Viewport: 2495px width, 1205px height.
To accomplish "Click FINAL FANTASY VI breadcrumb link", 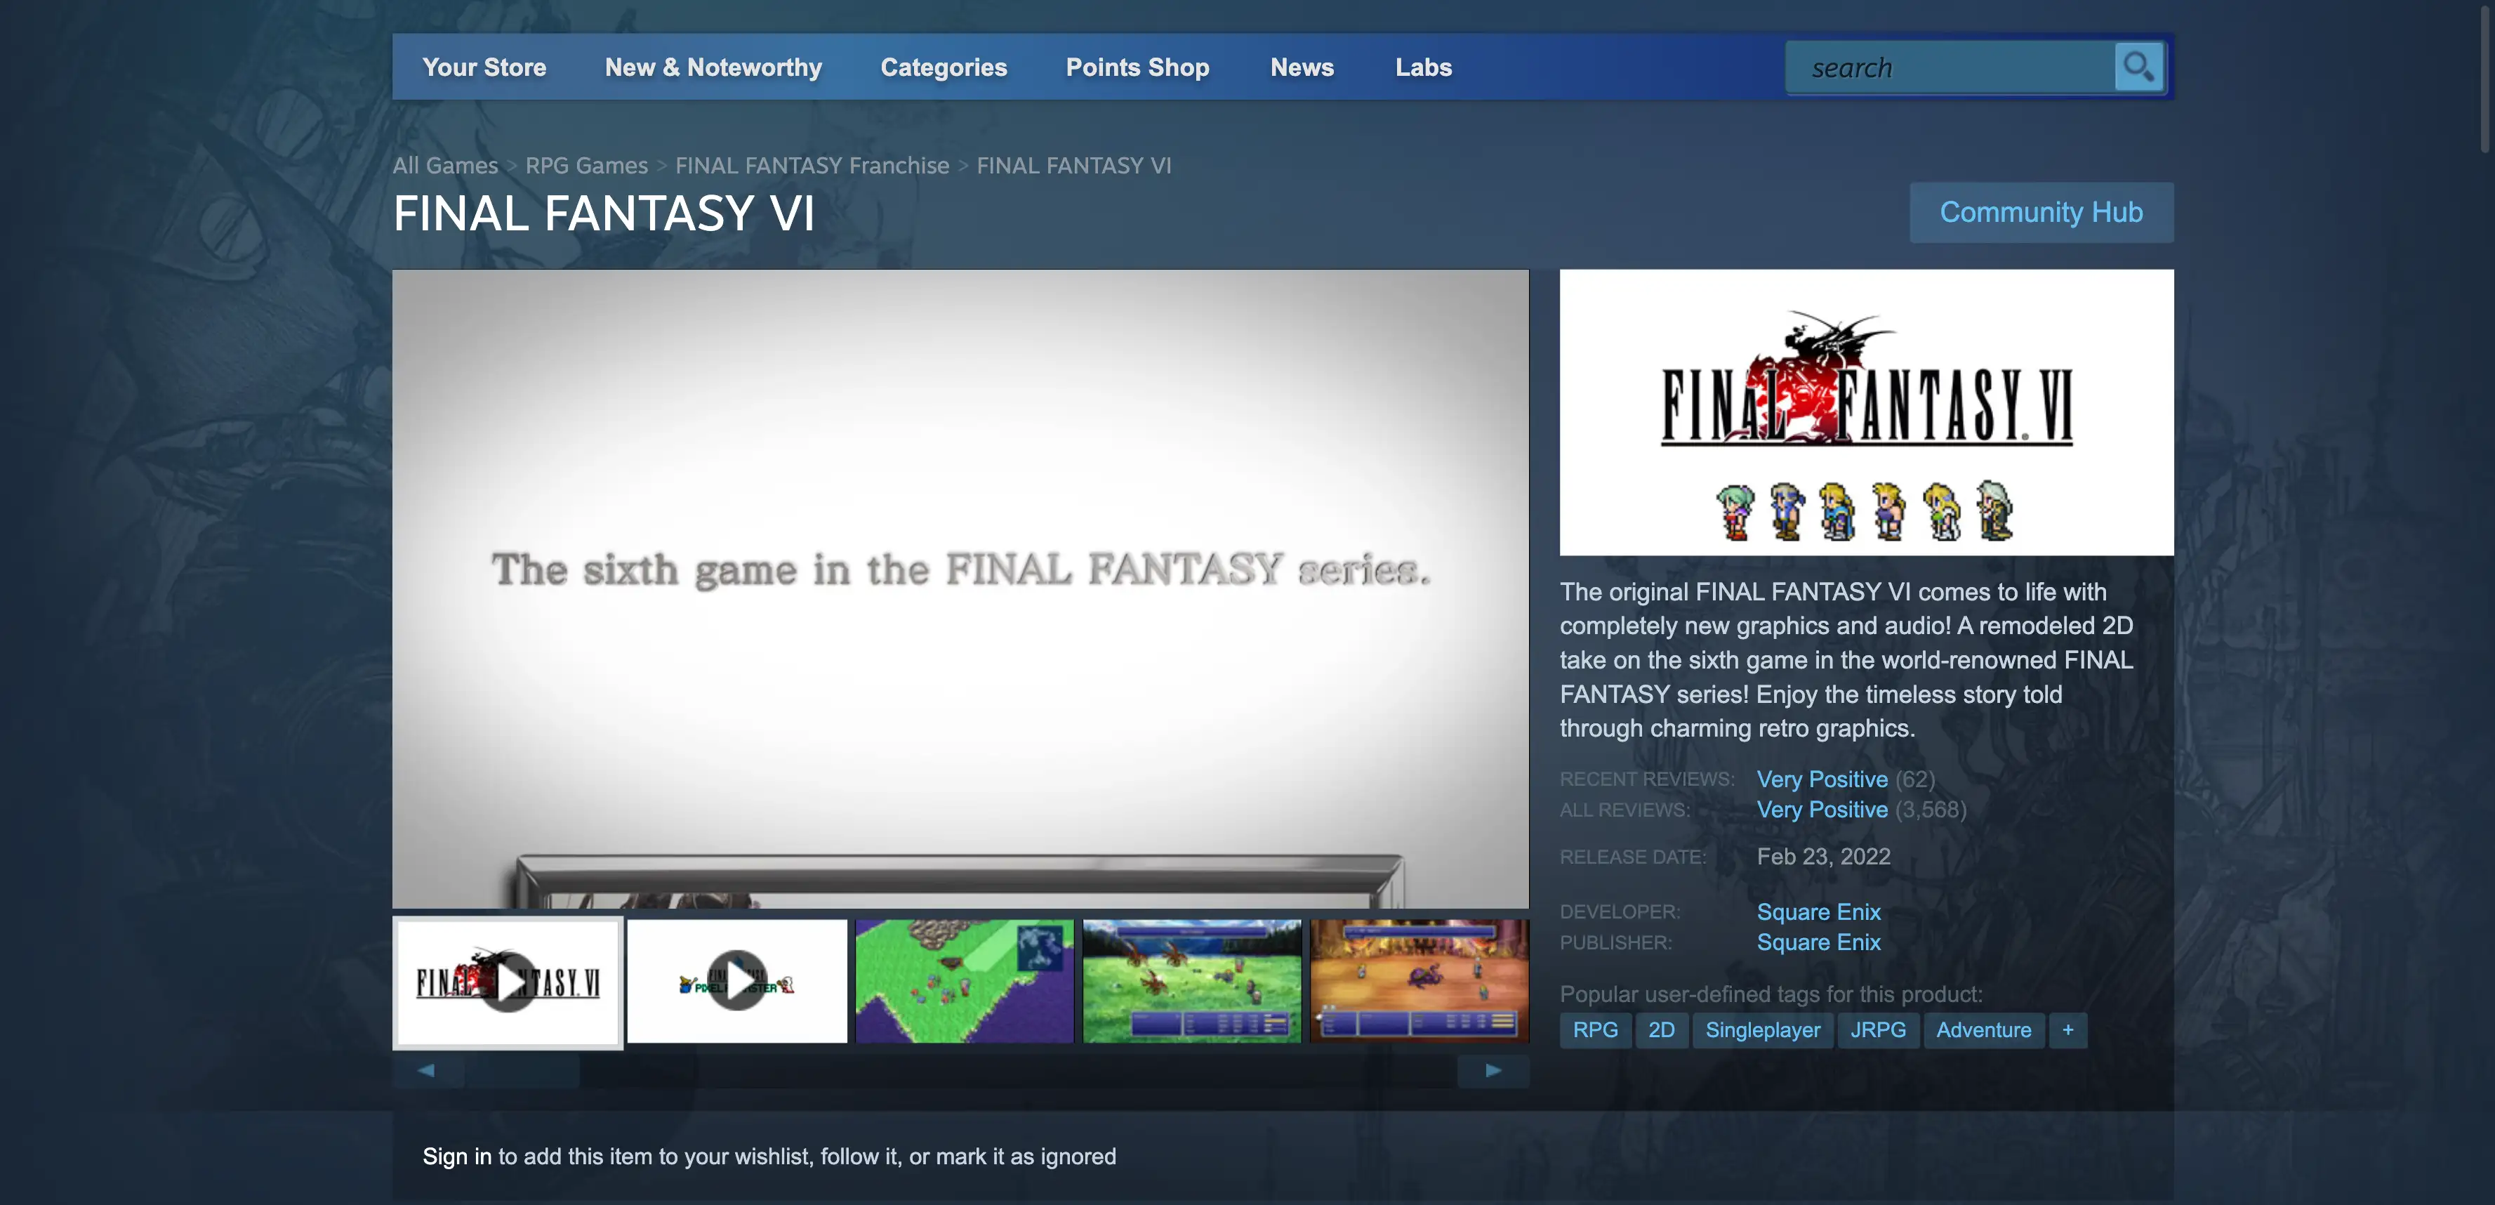I will click(1073, 166).
